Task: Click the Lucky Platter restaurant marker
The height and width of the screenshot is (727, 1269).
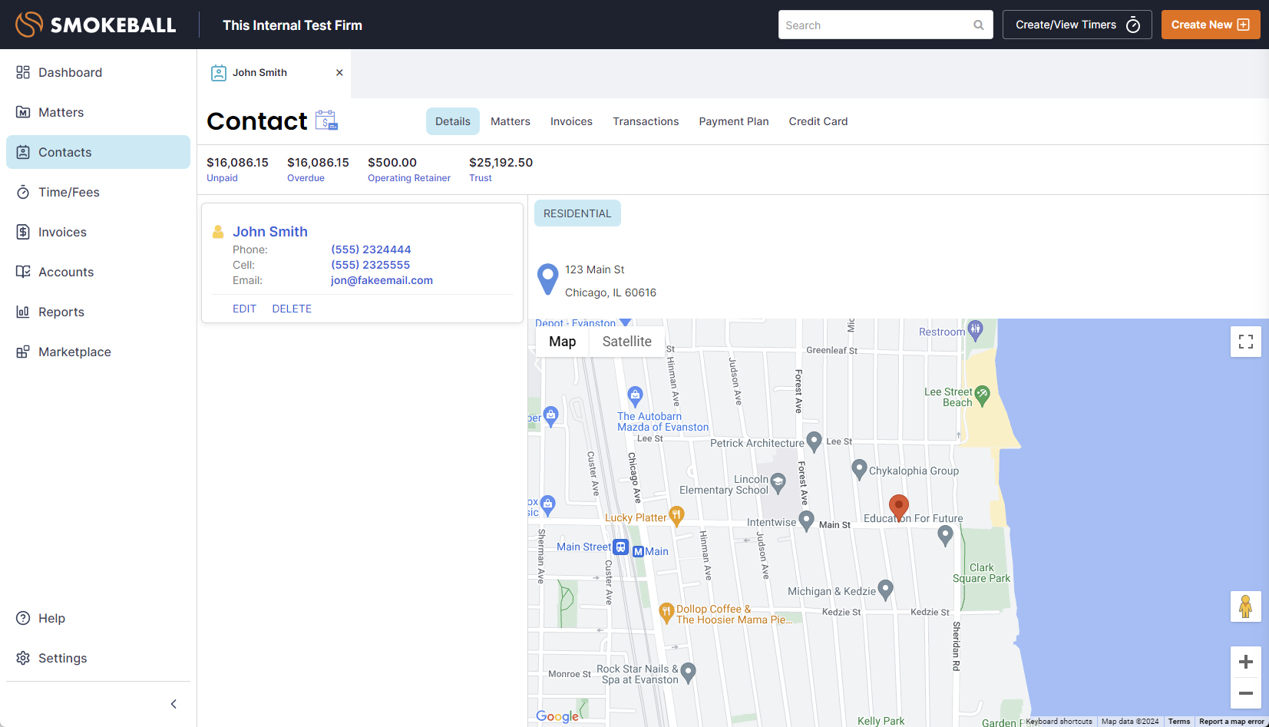Action: [676, 515]
